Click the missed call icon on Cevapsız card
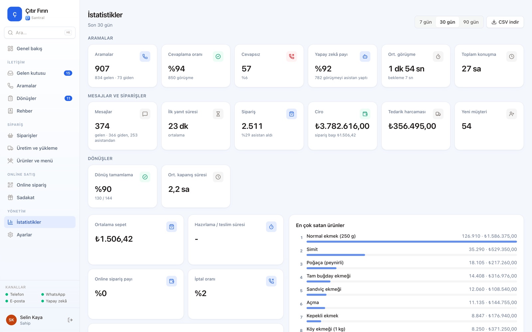532x332 pixels. pos(292,56)
